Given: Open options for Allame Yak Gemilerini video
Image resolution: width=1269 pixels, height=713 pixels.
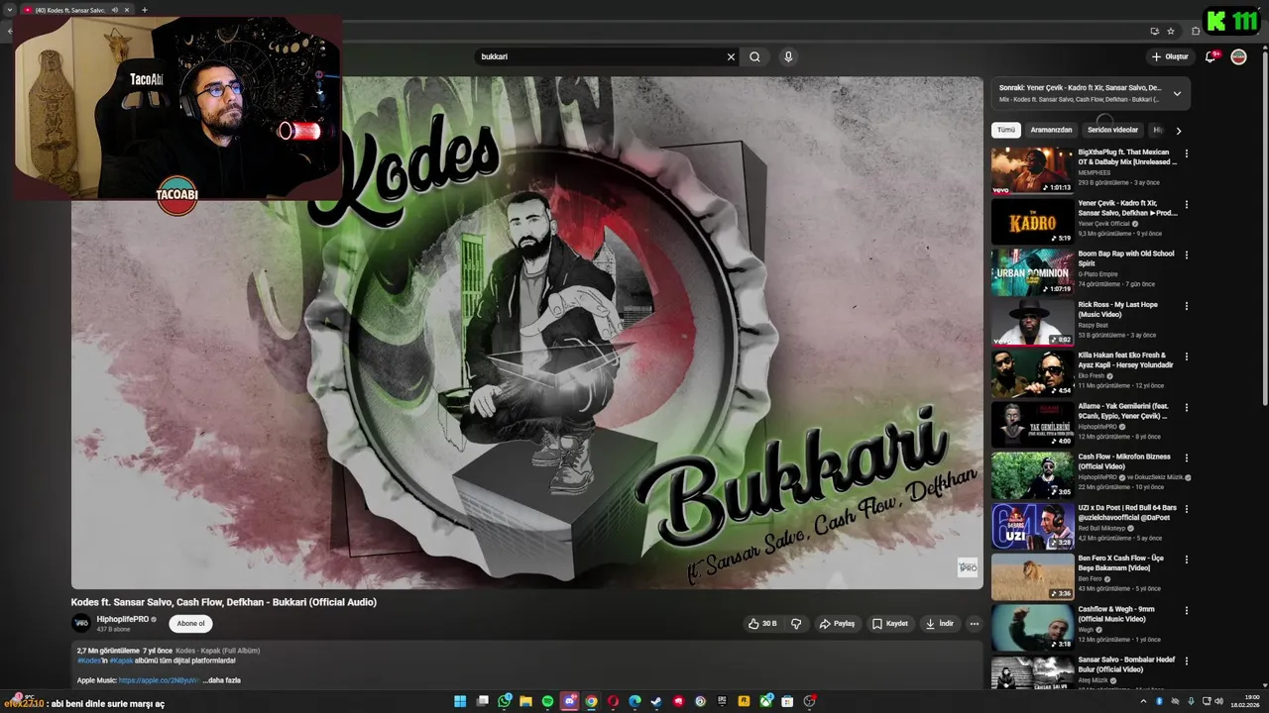Looking at the screenshot, I should [1186, 408].
